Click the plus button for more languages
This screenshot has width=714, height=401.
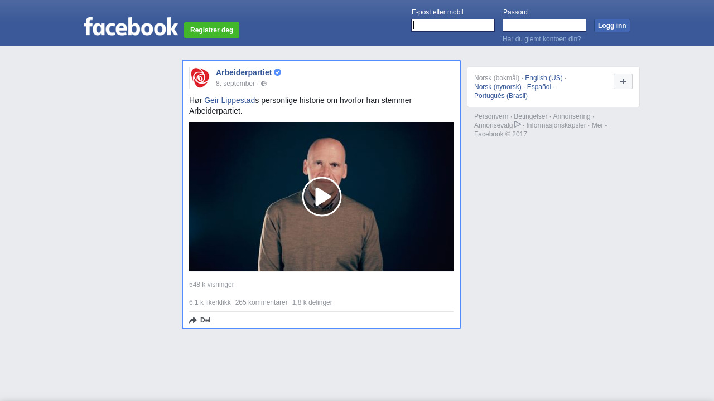623,81
